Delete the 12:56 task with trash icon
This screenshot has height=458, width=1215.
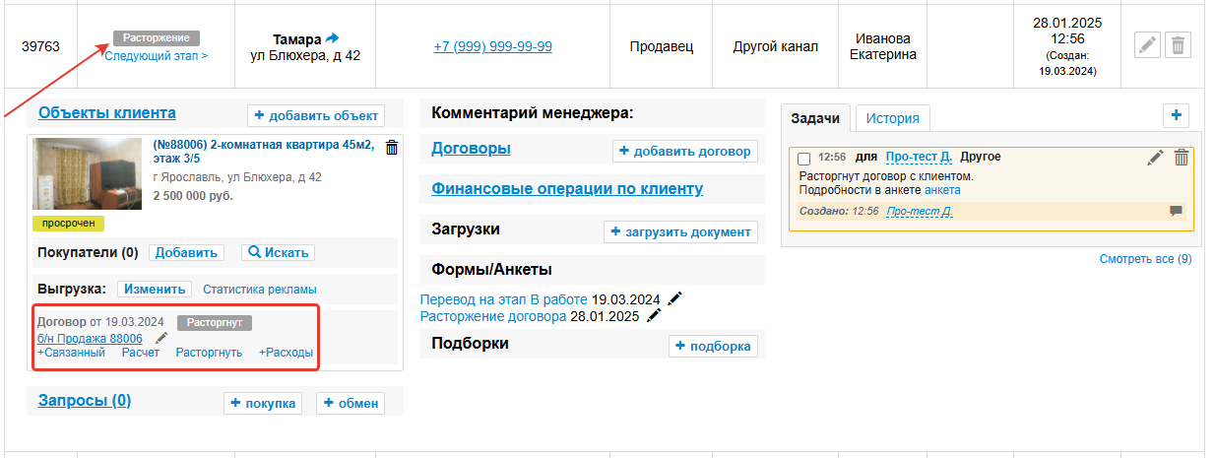(x=1182, y=158)
